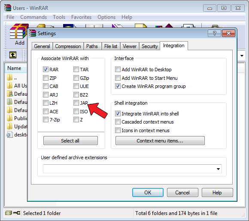Click the Cancel button
The height and width of the screenshot is (221, 249).
coord(182,192)
